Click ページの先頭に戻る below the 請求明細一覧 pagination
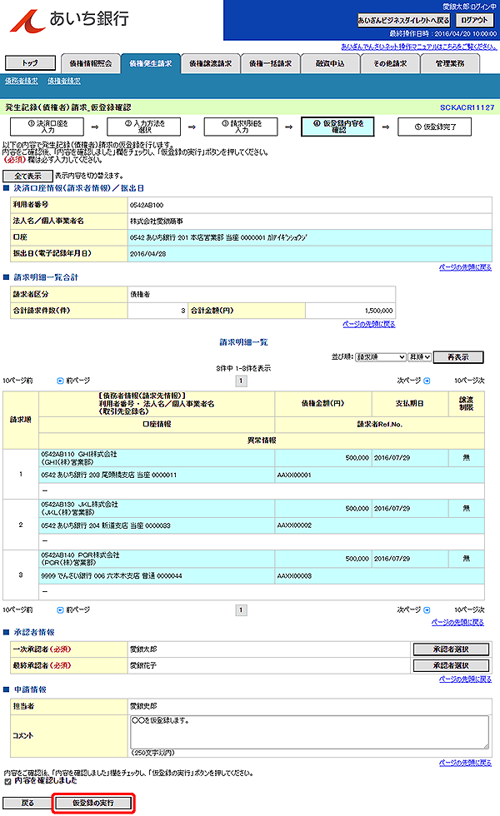The image size is (500, 816). coord(457,623)
